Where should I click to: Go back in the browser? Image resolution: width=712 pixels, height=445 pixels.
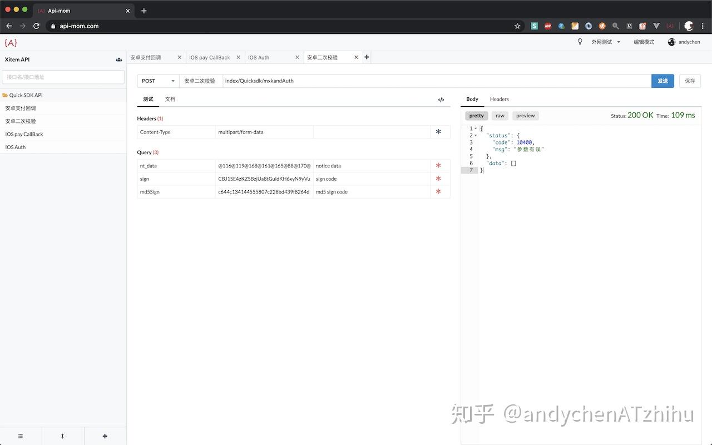click(9, 26)
